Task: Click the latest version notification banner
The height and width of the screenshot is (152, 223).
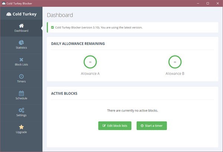Action: (x=133, y=27)
